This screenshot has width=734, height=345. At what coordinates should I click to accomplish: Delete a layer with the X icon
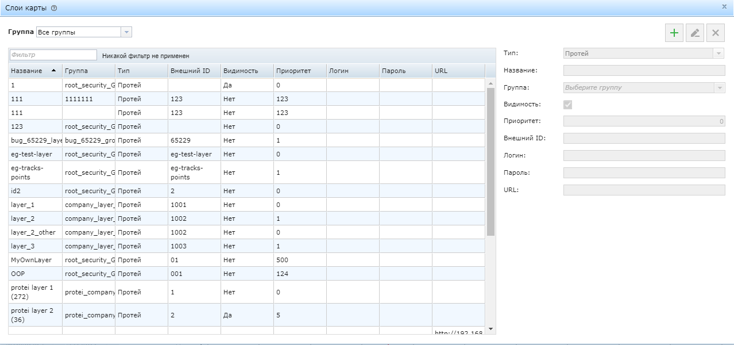pyautogui.click(x=715, y=33)
